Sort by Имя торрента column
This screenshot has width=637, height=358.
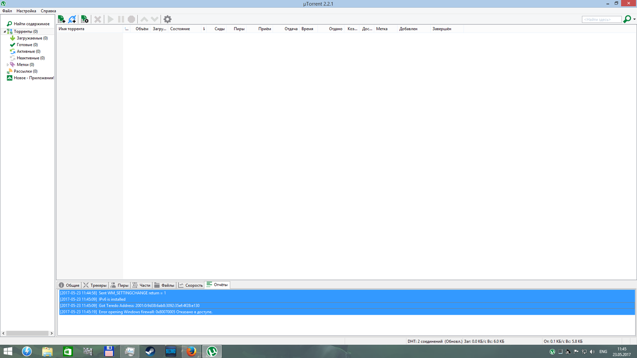tap(90, 29)
